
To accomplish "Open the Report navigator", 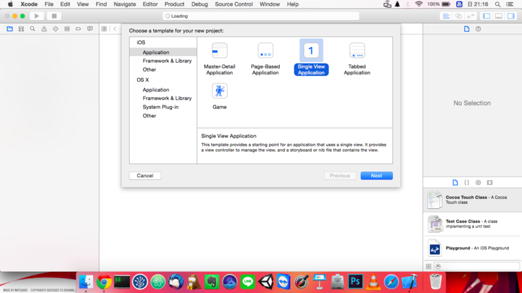I will pyautogui.click(x=90, y=29).
